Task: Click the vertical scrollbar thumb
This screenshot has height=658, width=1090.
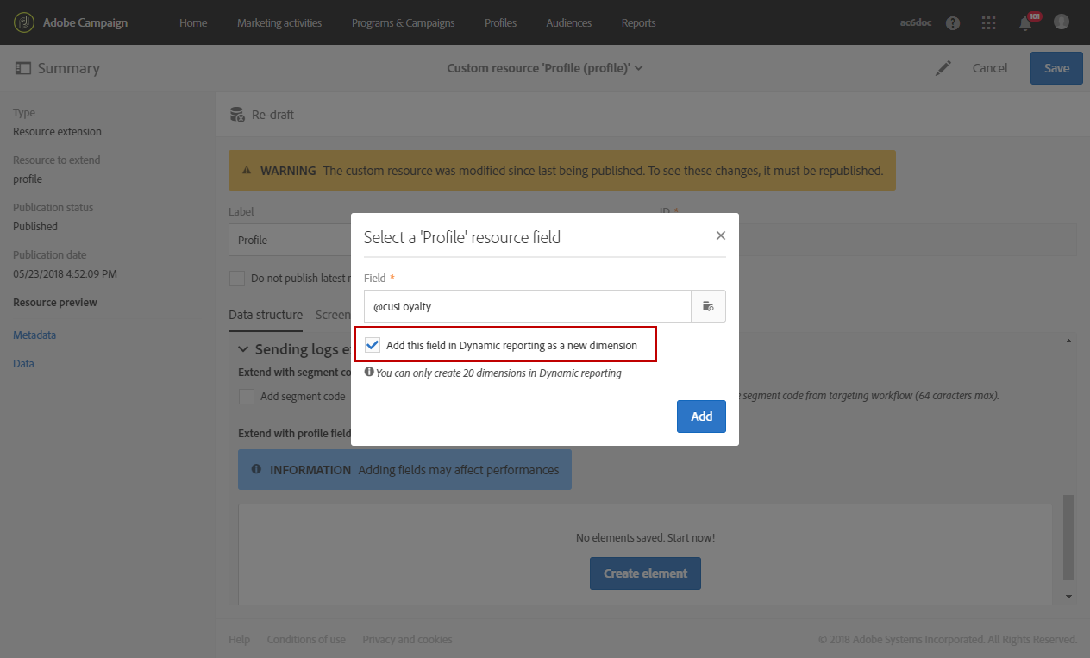Action: click(x=1069, y=537)
